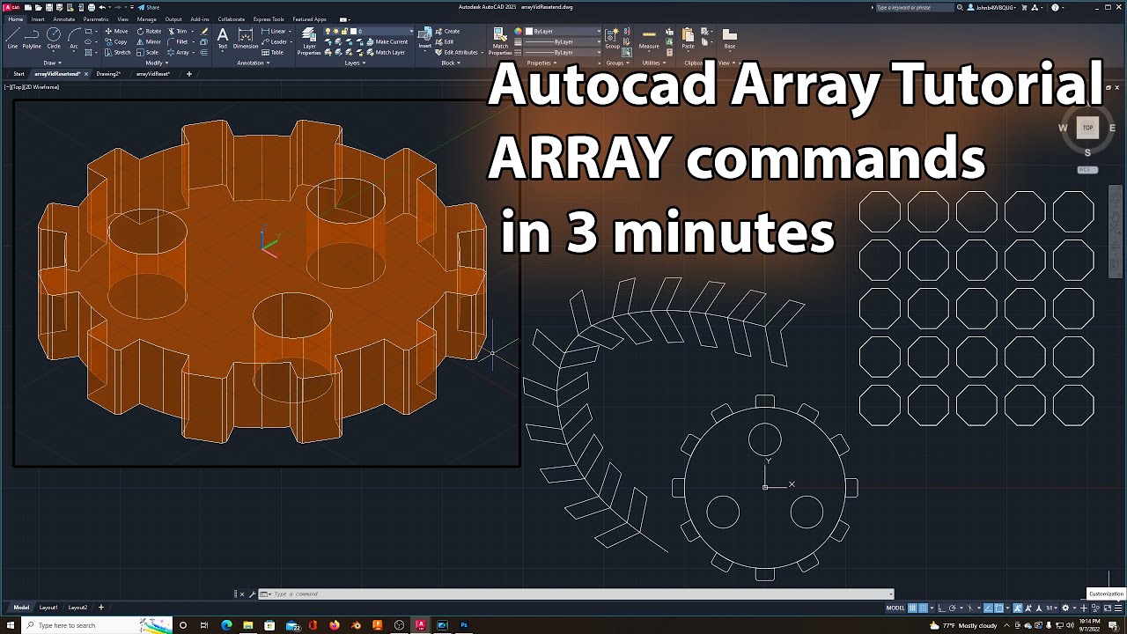Expand the Layers panel

point(355,63)
